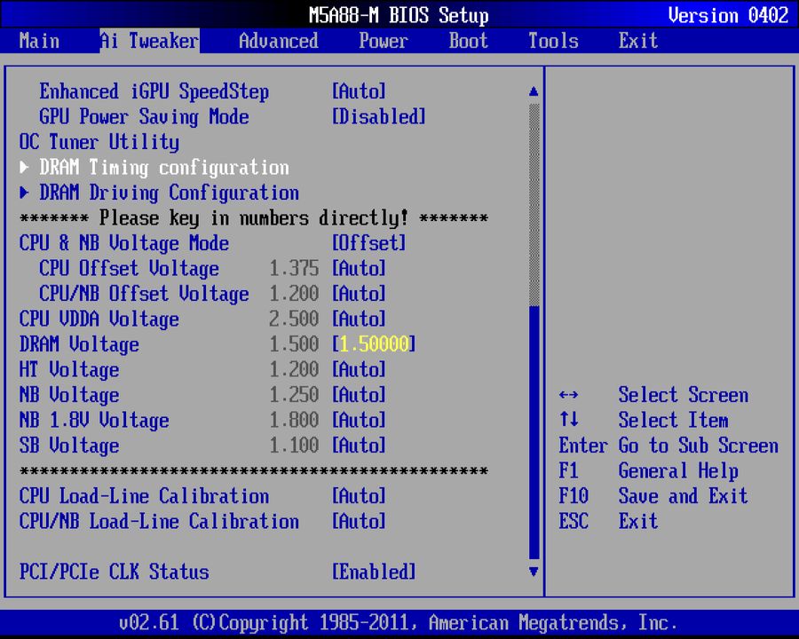Select CPU Offset Voltage label
This screenshot has height=639, width=799.
coord(129,269)
